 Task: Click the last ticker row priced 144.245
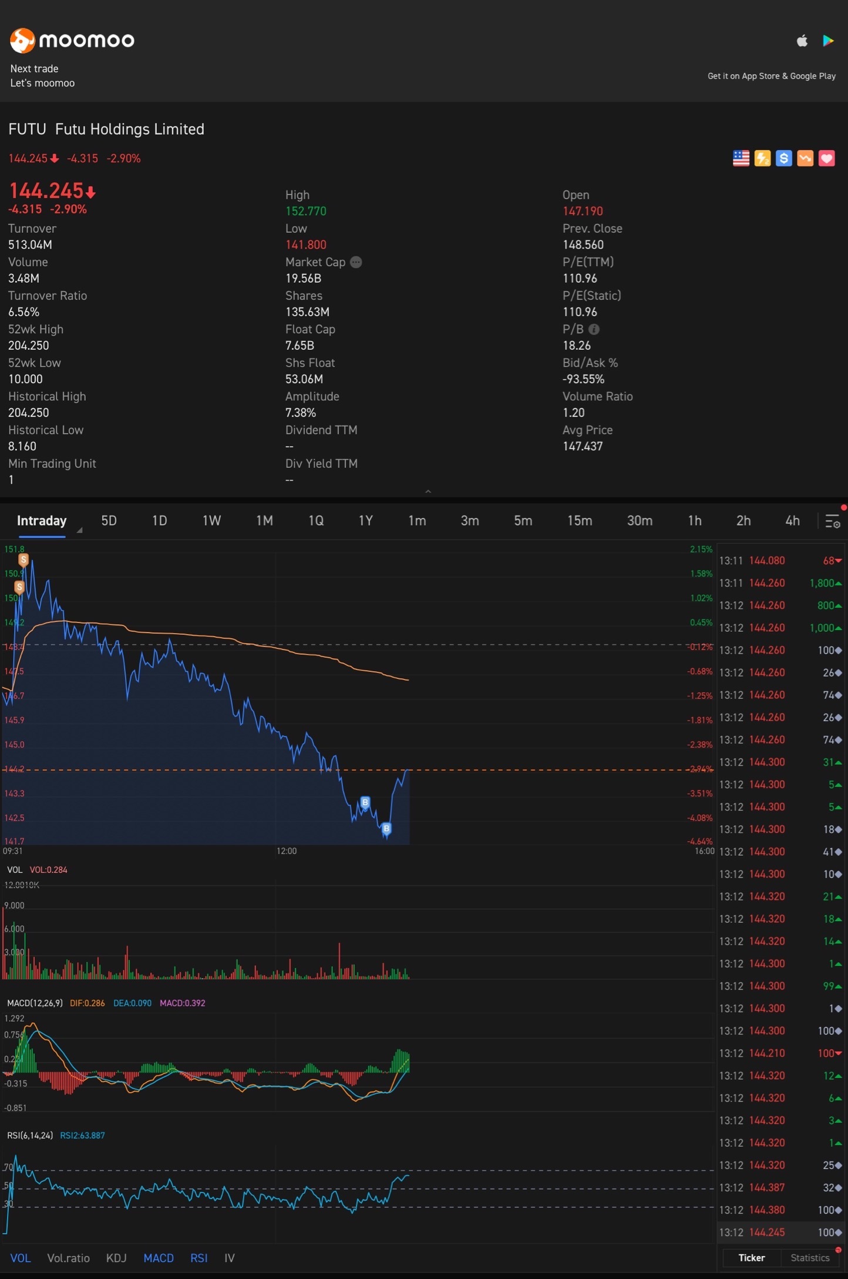[781, 1232]
